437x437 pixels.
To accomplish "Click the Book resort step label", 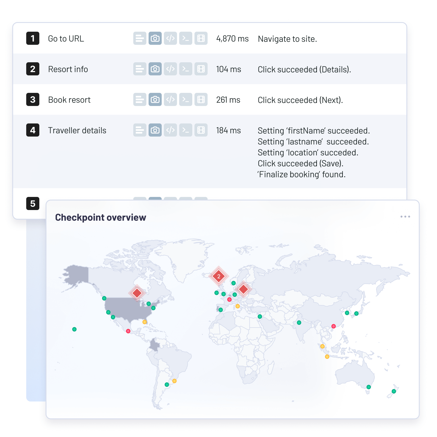I will tap(69, 100).
